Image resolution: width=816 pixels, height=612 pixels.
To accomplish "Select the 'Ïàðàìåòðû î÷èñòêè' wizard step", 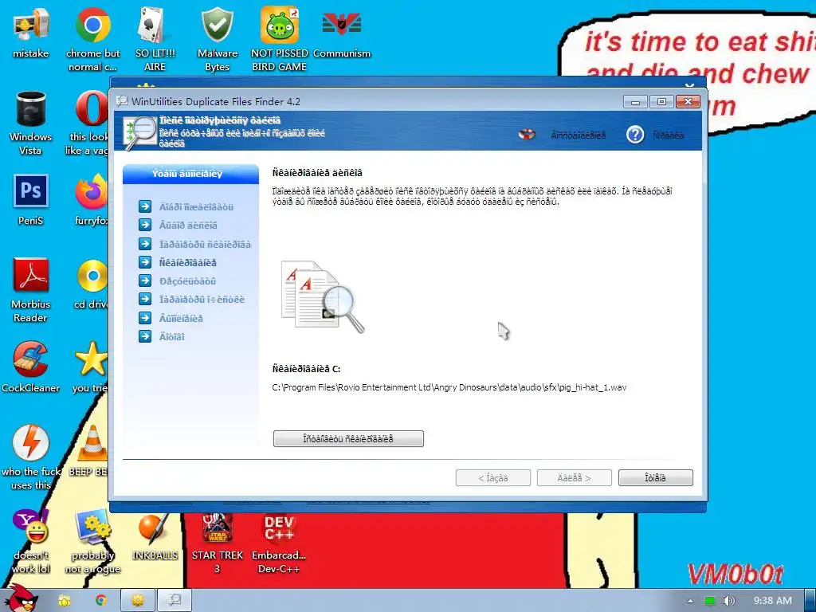I will (x=202, y=300).
